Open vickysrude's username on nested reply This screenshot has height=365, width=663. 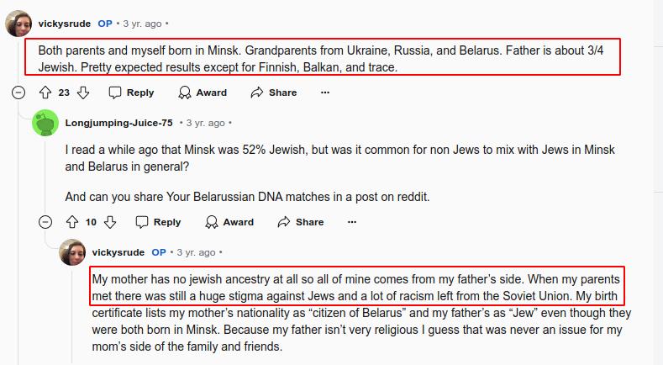(x=118, y=251)
